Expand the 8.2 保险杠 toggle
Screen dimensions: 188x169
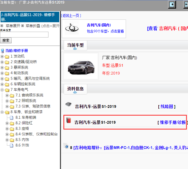pos(7,123)
